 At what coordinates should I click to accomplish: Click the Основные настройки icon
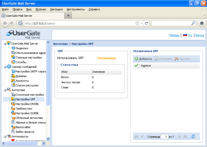13,94
